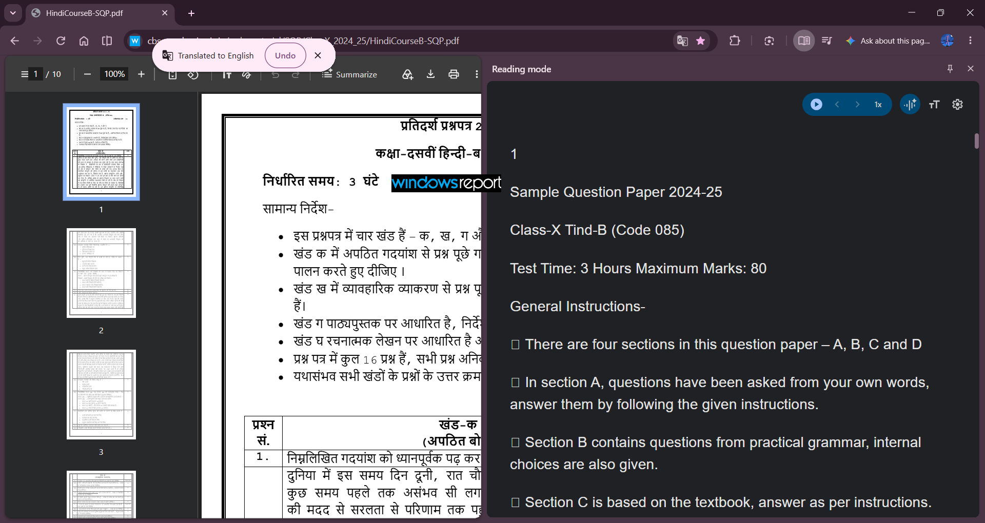
Task: Download the PDF file
Action: pyautogui.click(x=430, y=74)
